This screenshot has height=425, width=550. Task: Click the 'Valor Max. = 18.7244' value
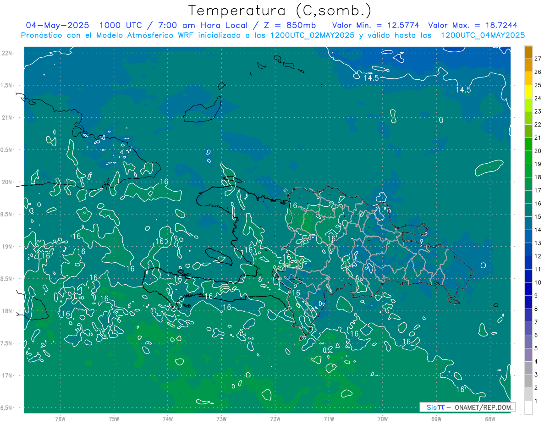click(x=473, y=25)
